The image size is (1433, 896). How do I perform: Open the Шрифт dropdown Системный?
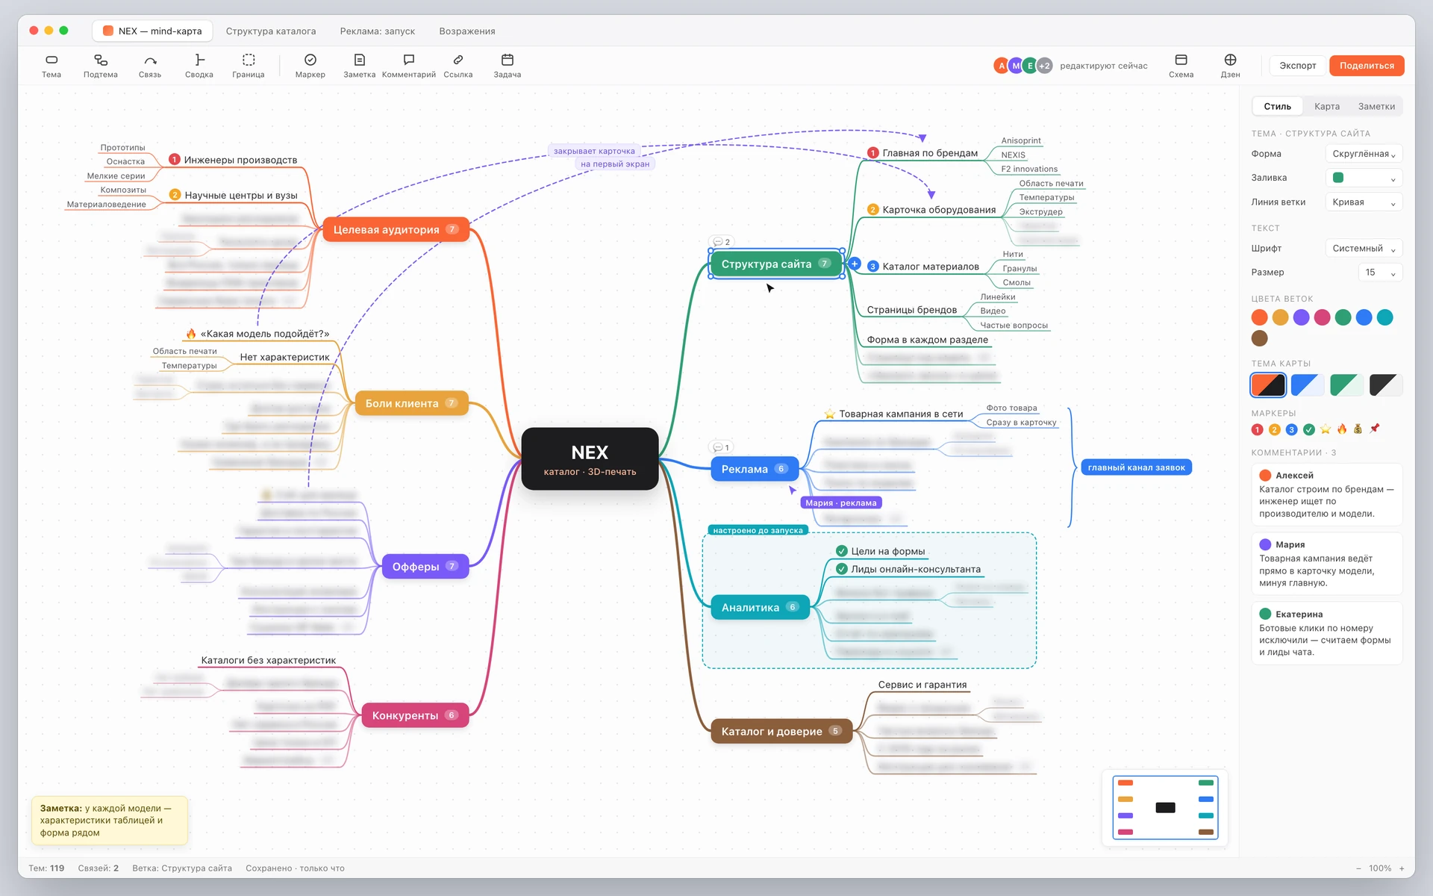(x=1364, y=249)
